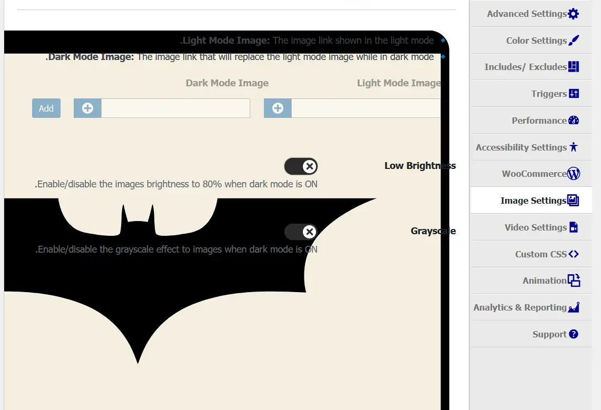The height and width of the screenshot is (410, 601).
Task: Click the plus icon for Light Mode Image
Action: click(278, 108)
